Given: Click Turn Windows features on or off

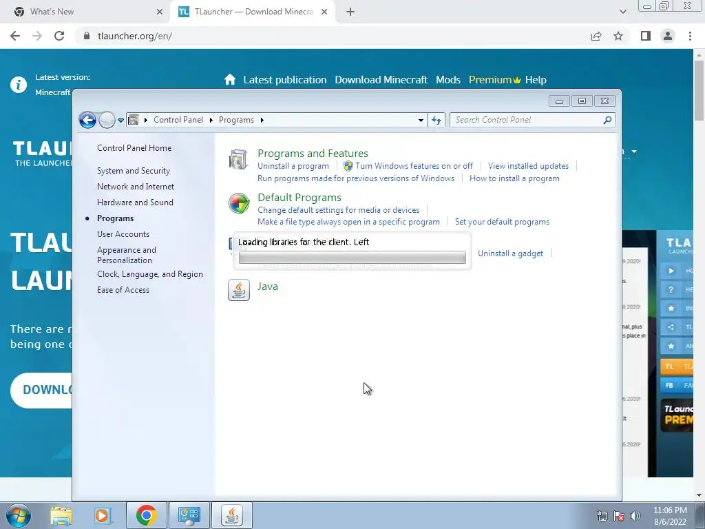Looking at the screenshot, I should [x=414, y=166].
